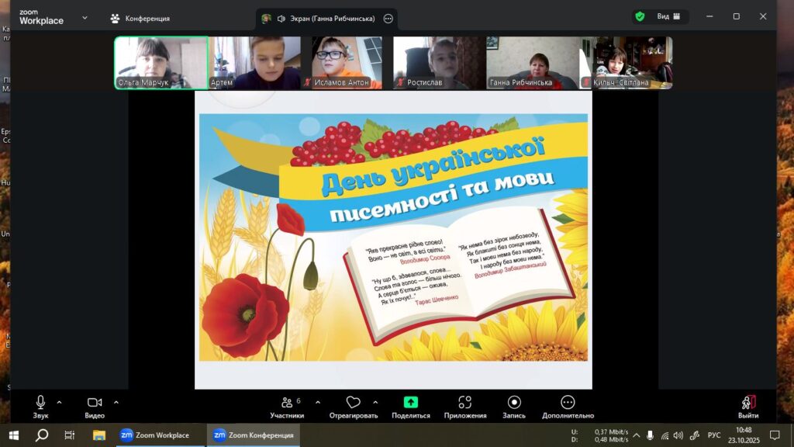Click the green encryption shield icon
This screenshot has width=794, height=447.
coord(640,16)
